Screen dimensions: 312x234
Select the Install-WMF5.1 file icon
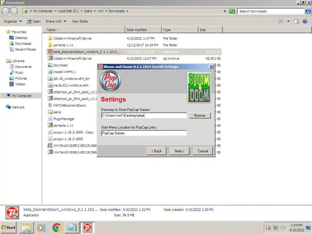click(50, 72)
